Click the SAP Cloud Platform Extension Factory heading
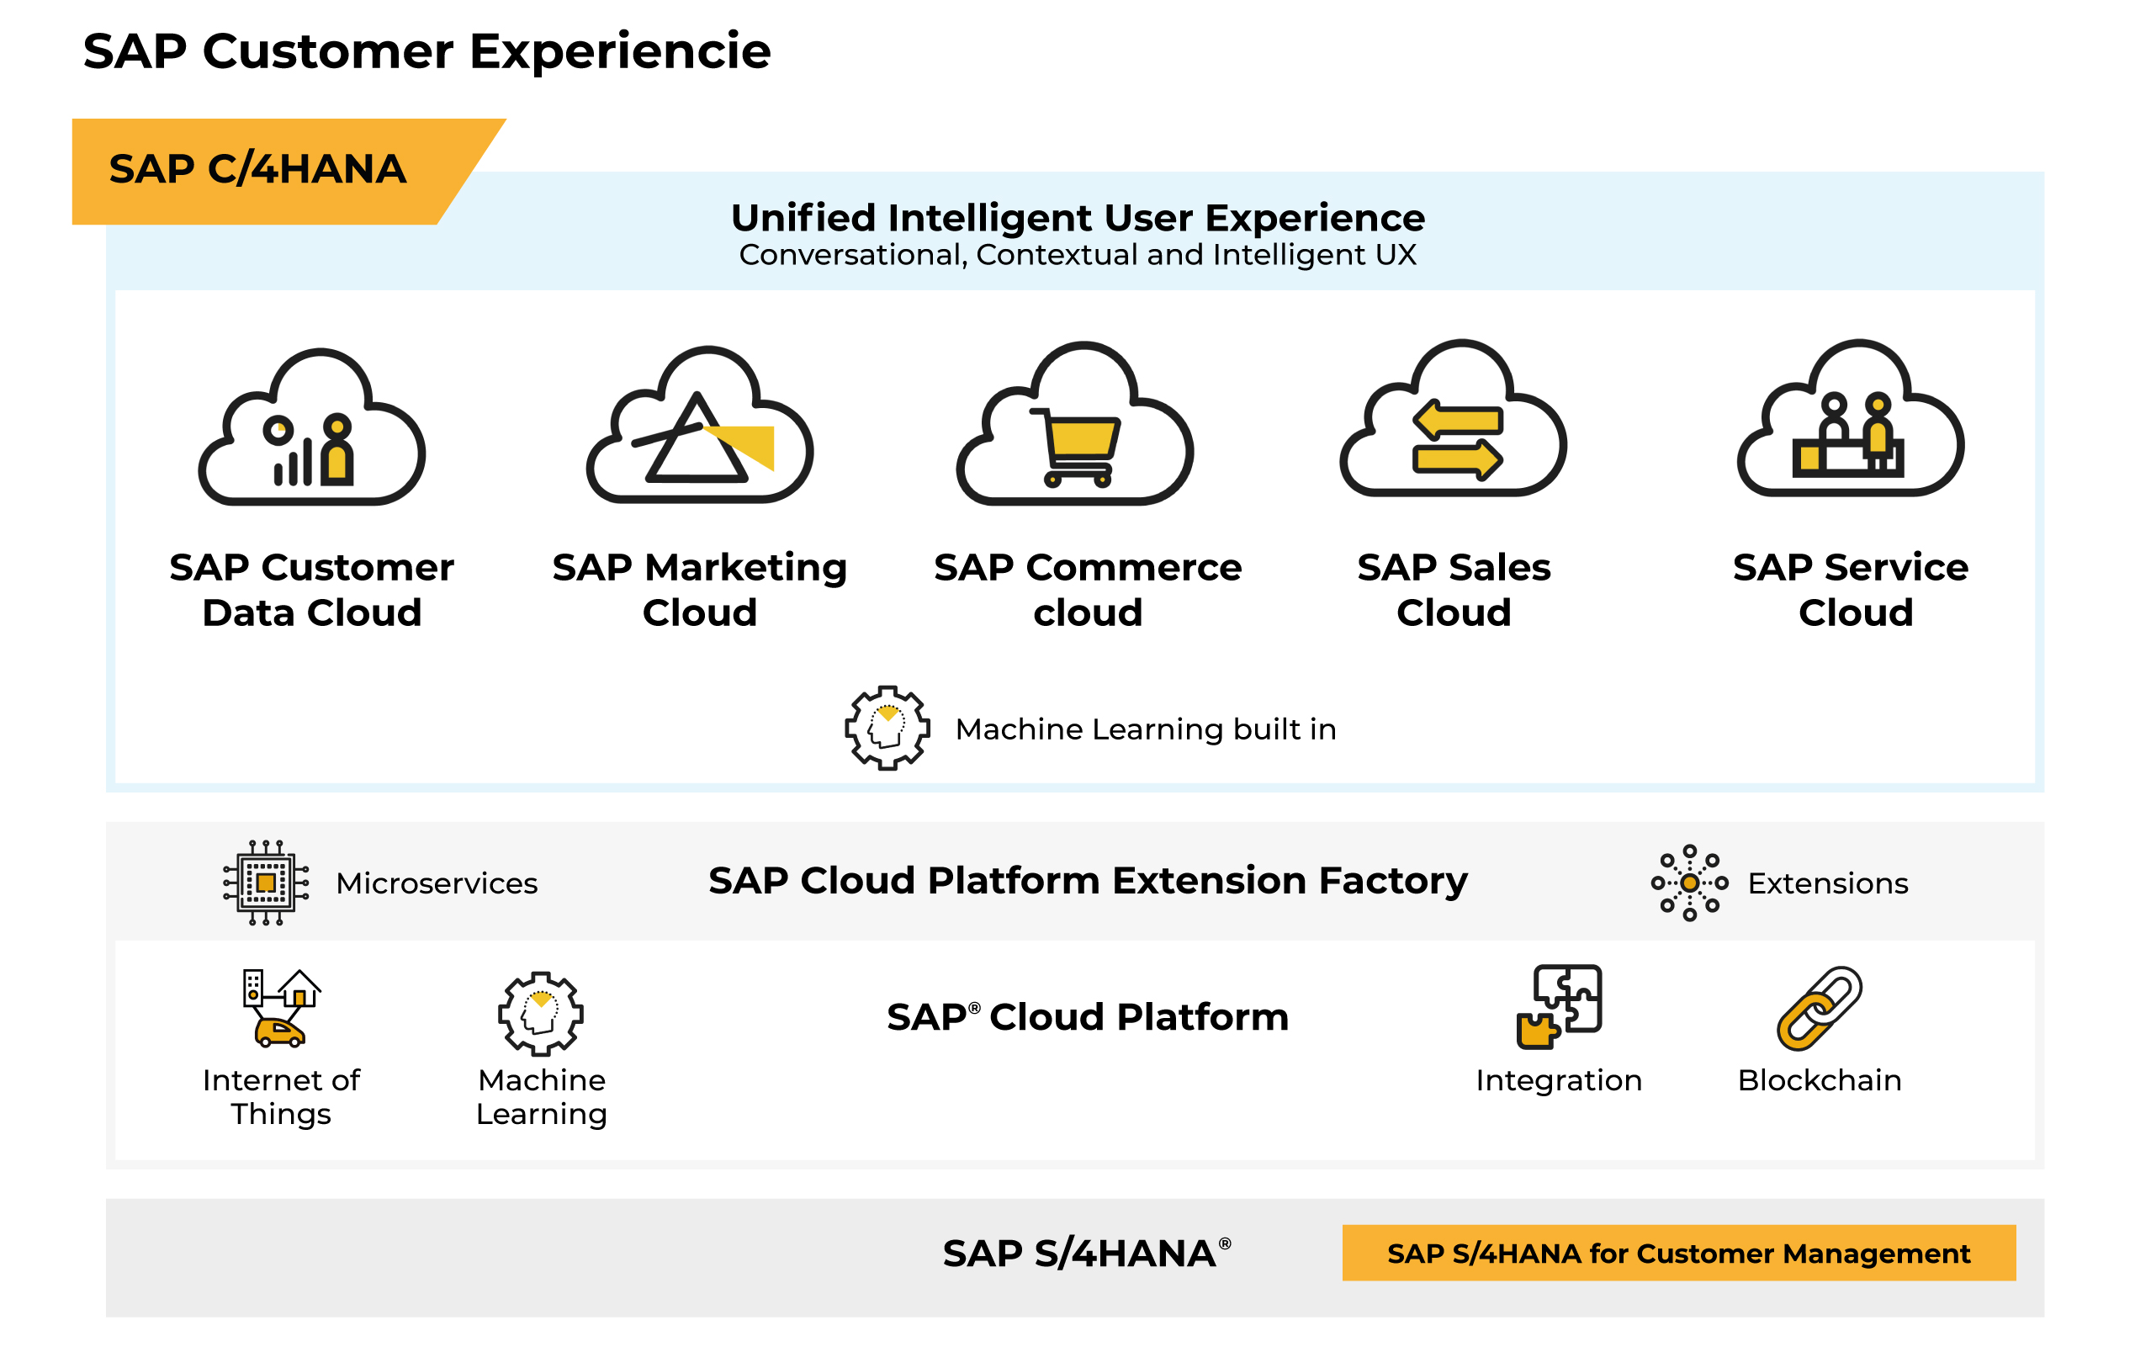 pyautogui.click(x=1087, y=880)
